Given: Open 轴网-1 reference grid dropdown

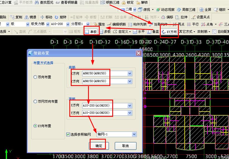Looking at the screenshot, I should click(x=134, y=134).
